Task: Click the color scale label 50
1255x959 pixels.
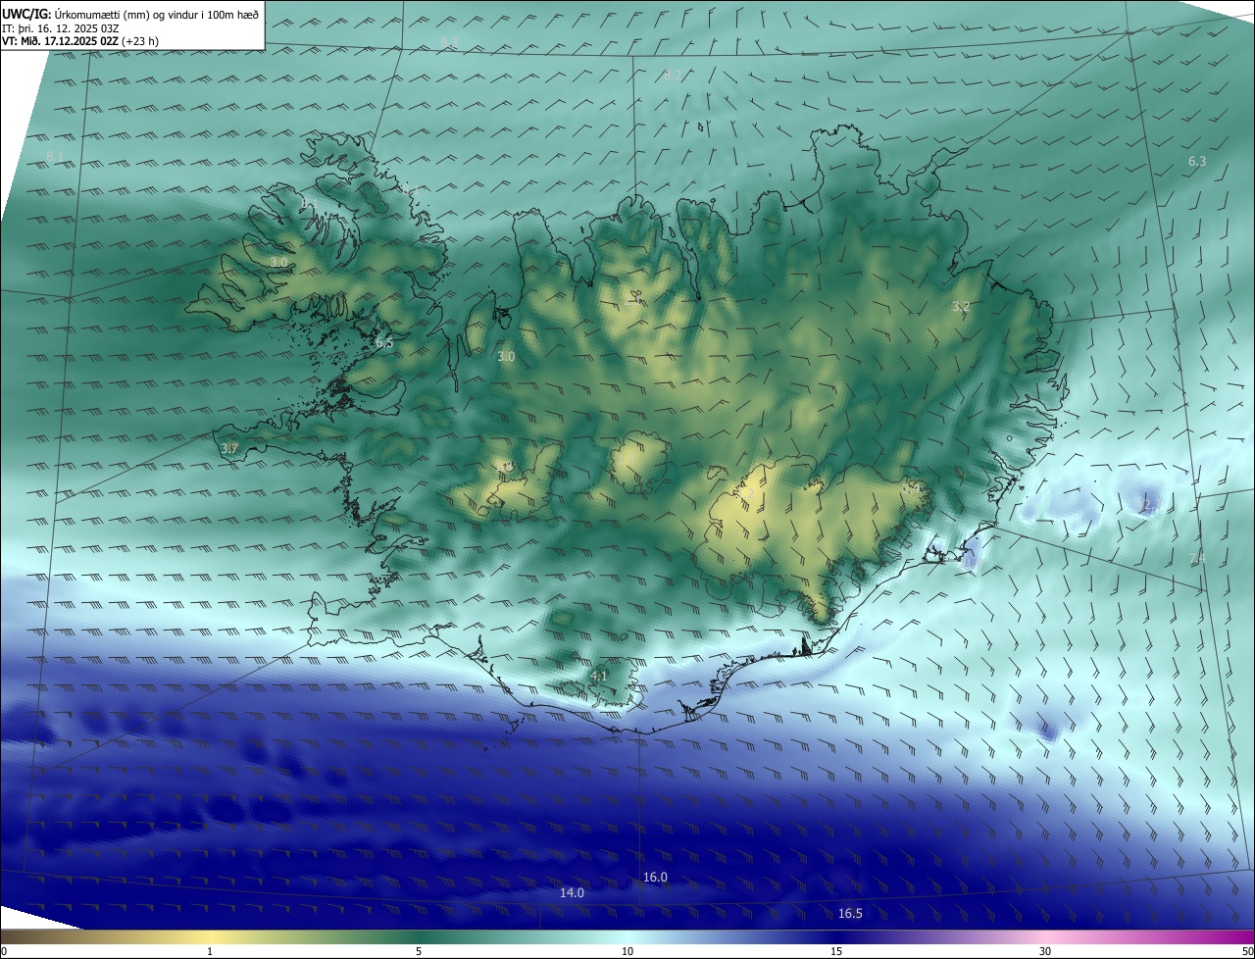Action: [x=1246, y=951]
